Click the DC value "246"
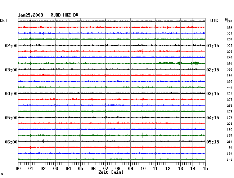234x178 pixels. point(230,57)
